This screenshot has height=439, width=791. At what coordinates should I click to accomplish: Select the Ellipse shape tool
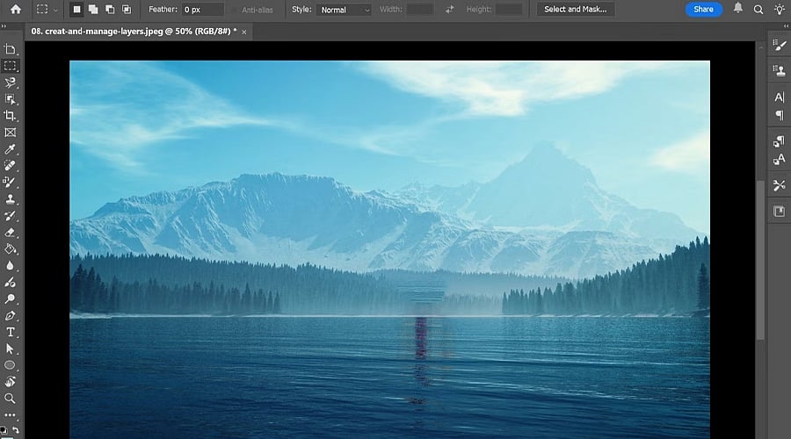tap(10, 365)
